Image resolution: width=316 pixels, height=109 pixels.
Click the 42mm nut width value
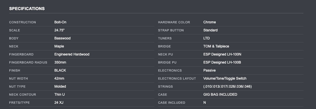coord(59,78)
